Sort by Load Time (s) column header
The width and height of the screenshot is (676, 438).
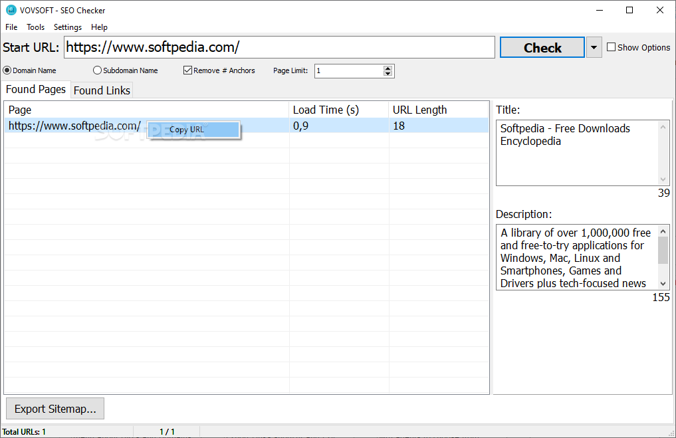click(x=339, y=110)
